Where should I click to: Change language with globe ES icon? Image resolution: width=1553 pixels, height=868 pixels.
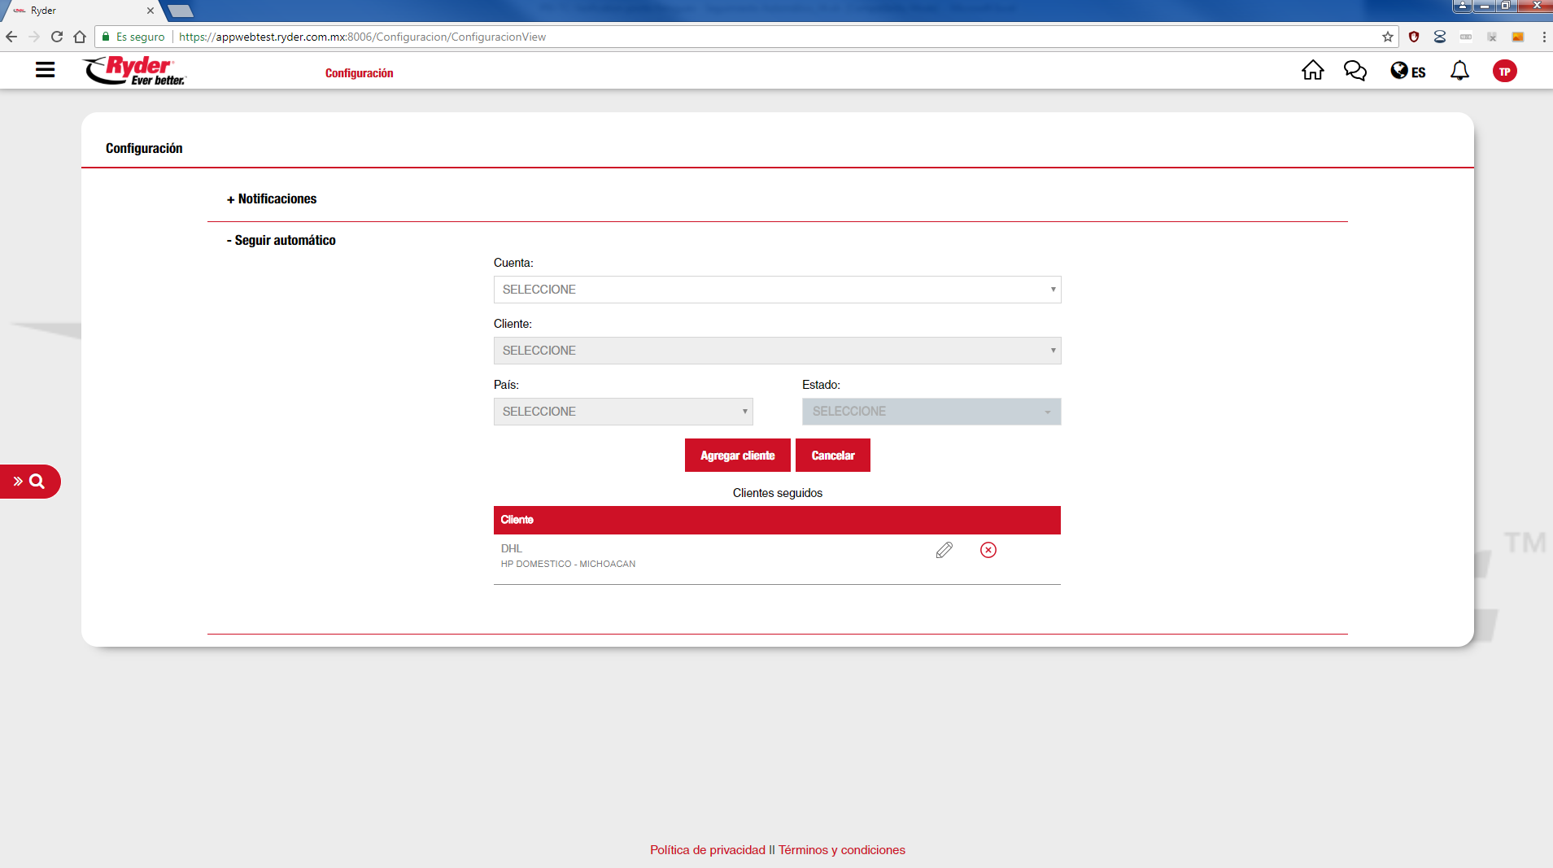pos(1407,72)
